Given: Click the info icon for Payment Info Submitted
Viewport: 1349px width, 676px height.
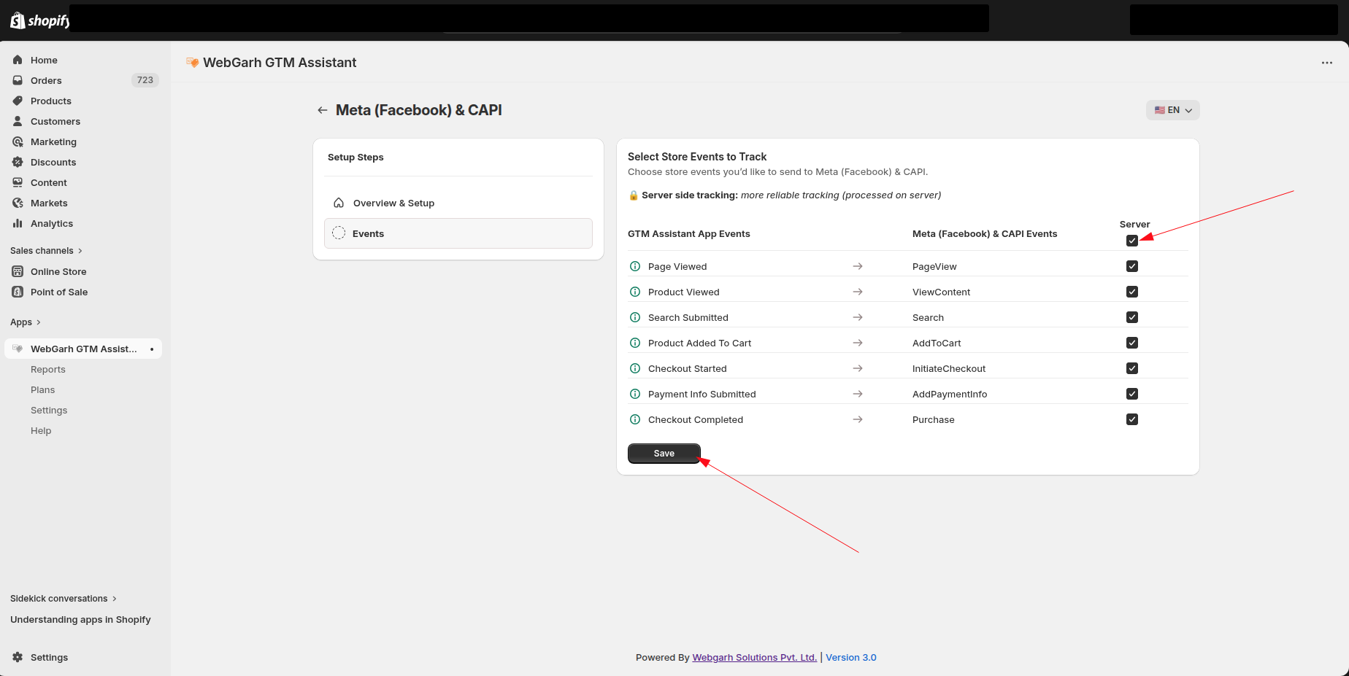Looking at the screenshot, I should [635, 394].
